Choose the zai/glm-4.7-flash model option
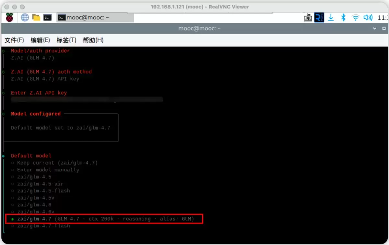The height and width of the screenshot is (245, 389). (41, 226)
